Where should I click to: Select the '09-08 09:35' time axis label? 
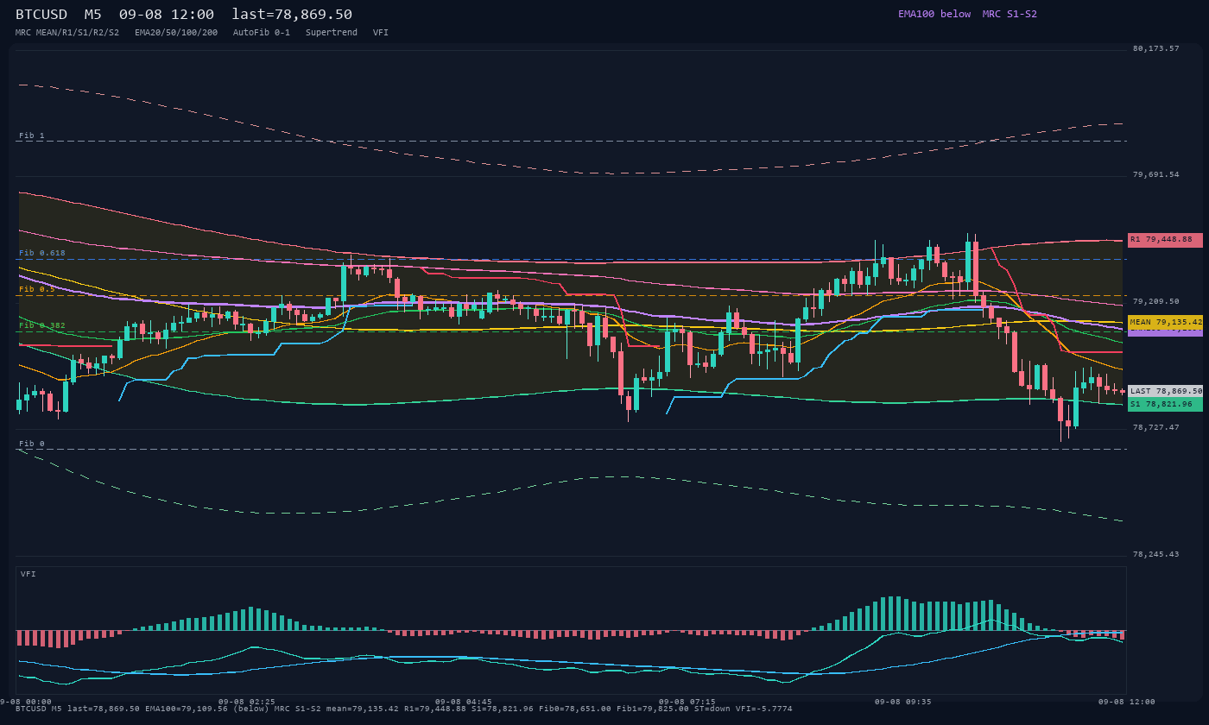tap(903, 702)
